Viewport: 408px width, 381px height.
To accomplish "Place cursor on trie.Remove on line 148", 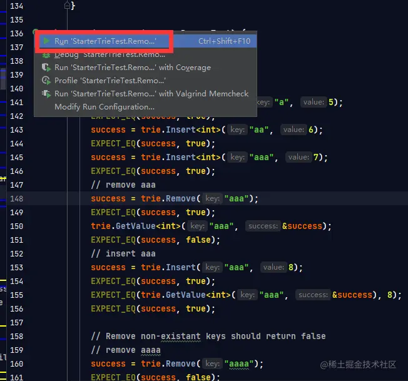I will click(x=168, y=199).
